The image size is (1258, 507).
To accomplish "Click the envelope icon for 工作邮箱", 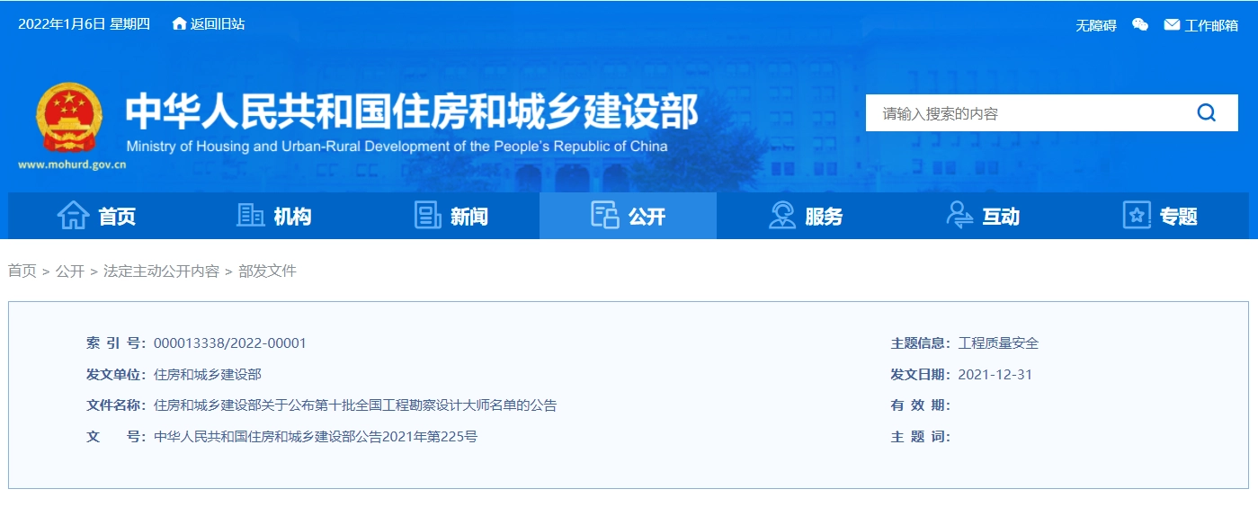I will coord(1172,25).
